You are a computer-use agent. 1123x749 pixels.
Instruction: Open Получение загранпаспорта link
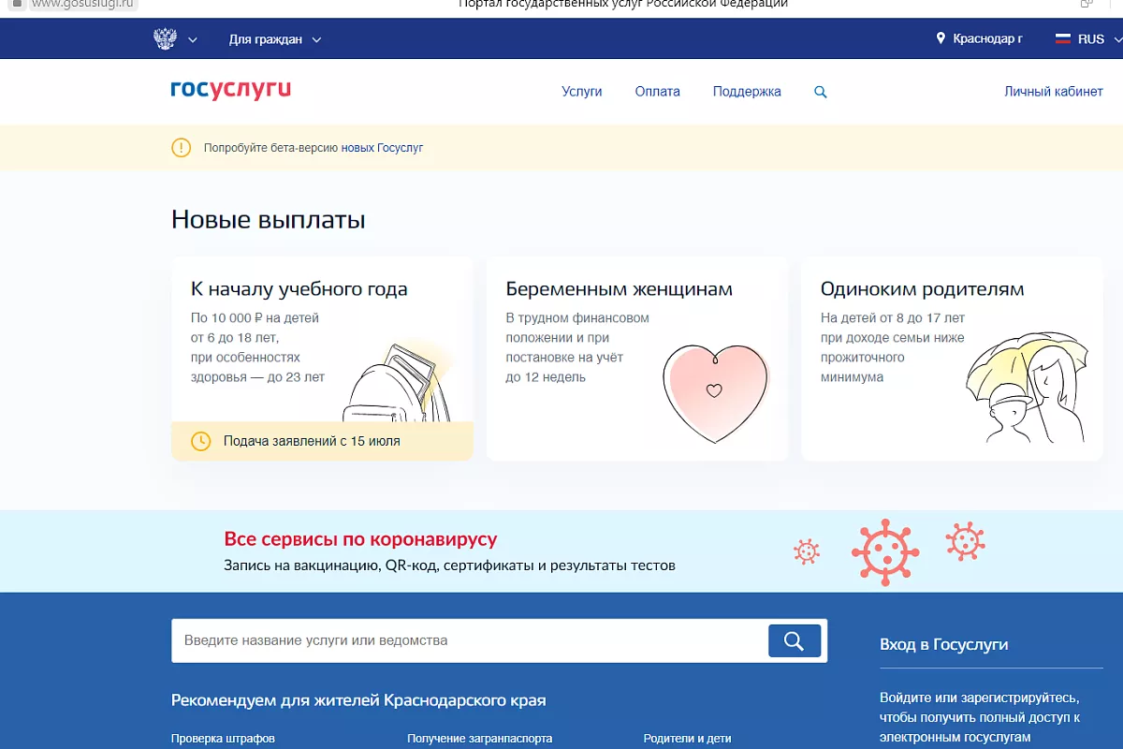480,739
